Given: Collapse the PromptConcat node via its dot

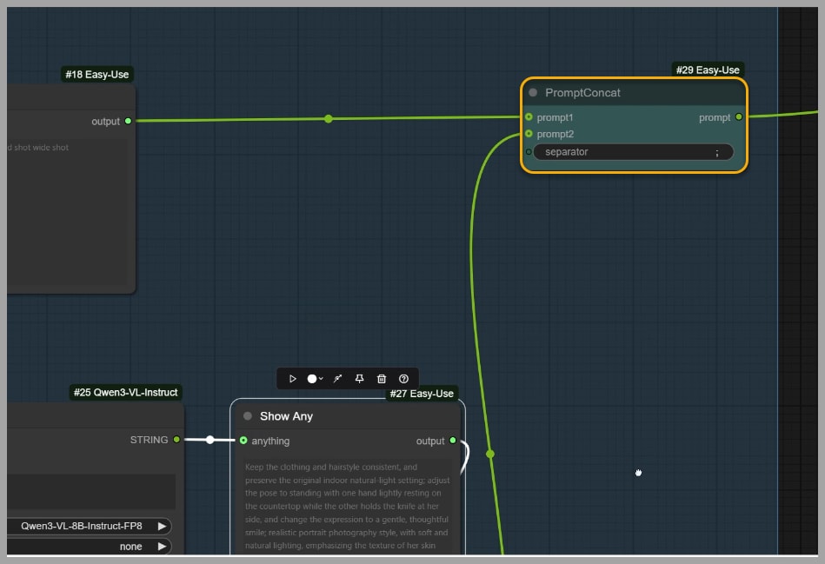Looking at the screenshot, I should [533, 93].
